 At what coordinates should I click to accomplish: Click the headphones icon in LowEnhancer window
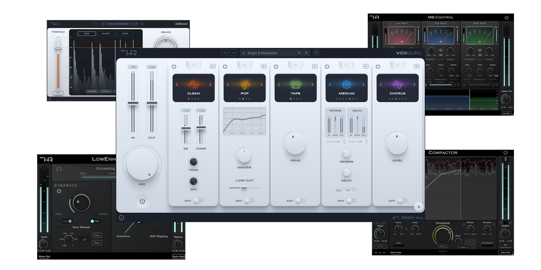click(x=59, y=169)
